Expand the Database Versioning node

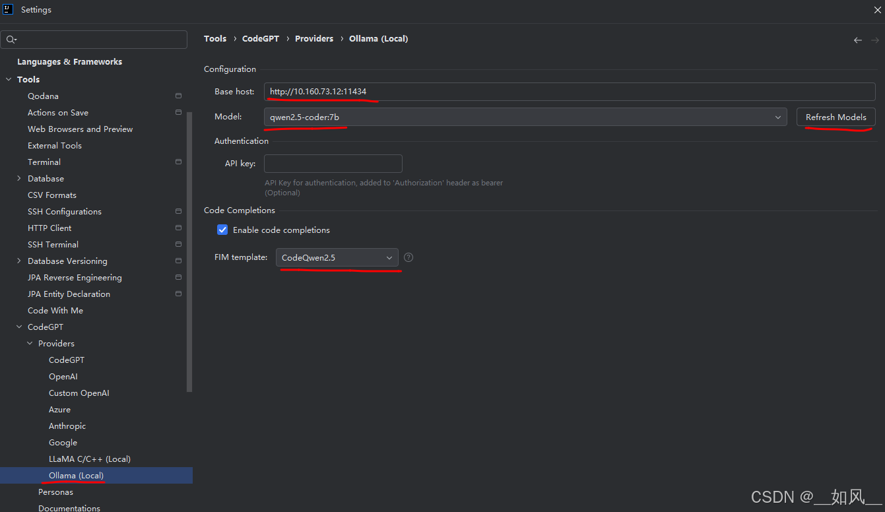coord(19,261)
